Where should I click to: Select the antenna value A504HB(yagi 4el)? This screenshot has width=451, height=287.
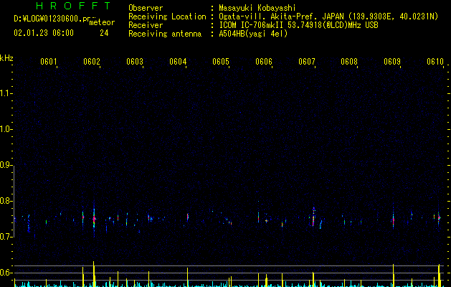(x=253, y=34)
